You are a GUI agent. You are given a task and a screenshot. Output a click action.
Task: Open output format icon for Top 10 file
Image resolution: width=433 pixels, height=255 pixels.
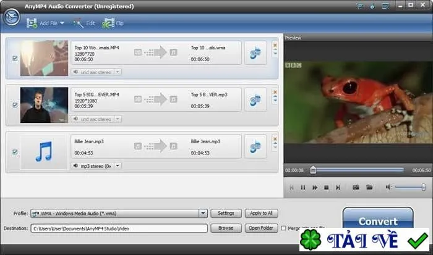[255, 53]
